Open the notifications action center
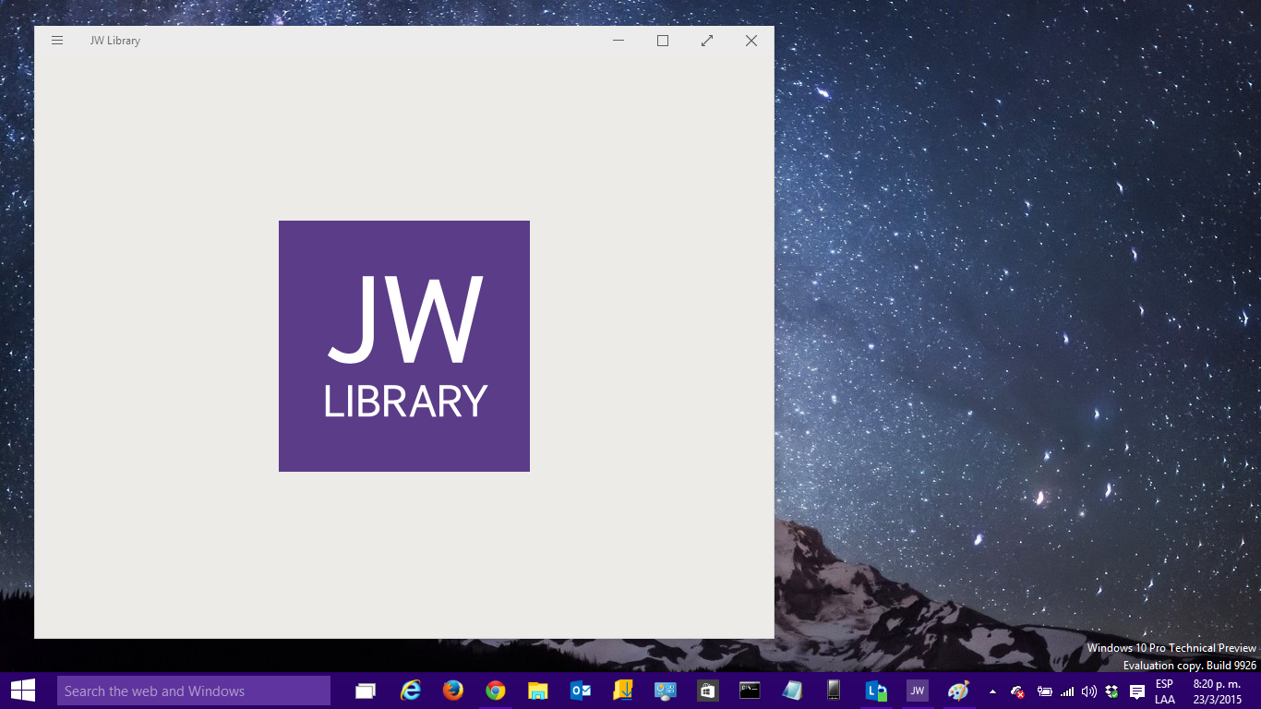The height and width of the screenshot is (709, 1261). (1137, 691)
